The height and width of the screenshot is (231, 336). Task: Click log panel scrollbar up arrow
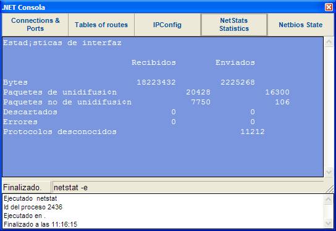pyautogui.click(x=329, y=199)
